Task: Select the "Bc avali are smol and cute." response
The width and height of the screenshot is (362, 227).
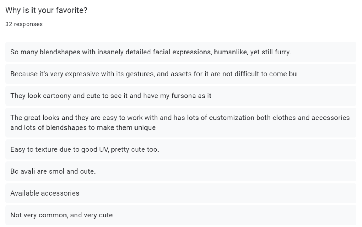Action: point(53,172)
